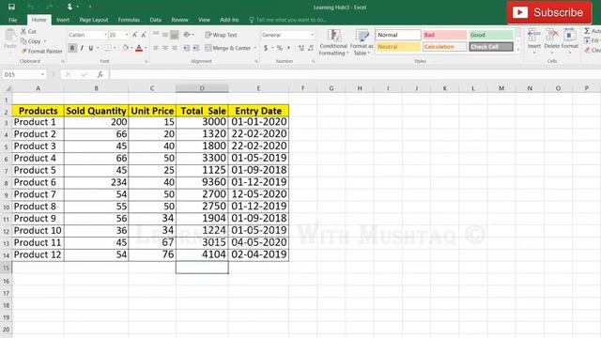The image size is (601, 338).
Task: Apply the Good cell style
Action: (x=491, y=35)
